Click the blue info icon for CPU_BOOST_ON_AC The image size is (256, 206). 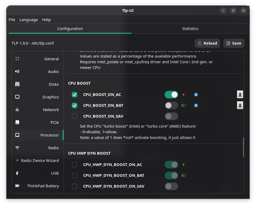pos(196,95)
